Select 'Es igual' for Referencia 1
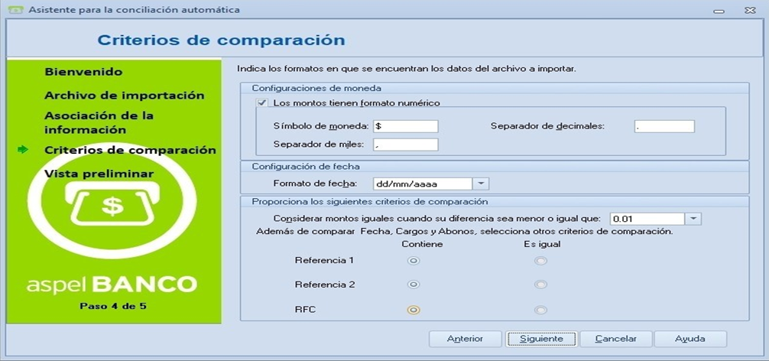The width and height of the screenshot is (769, 361). coord(540,261)
